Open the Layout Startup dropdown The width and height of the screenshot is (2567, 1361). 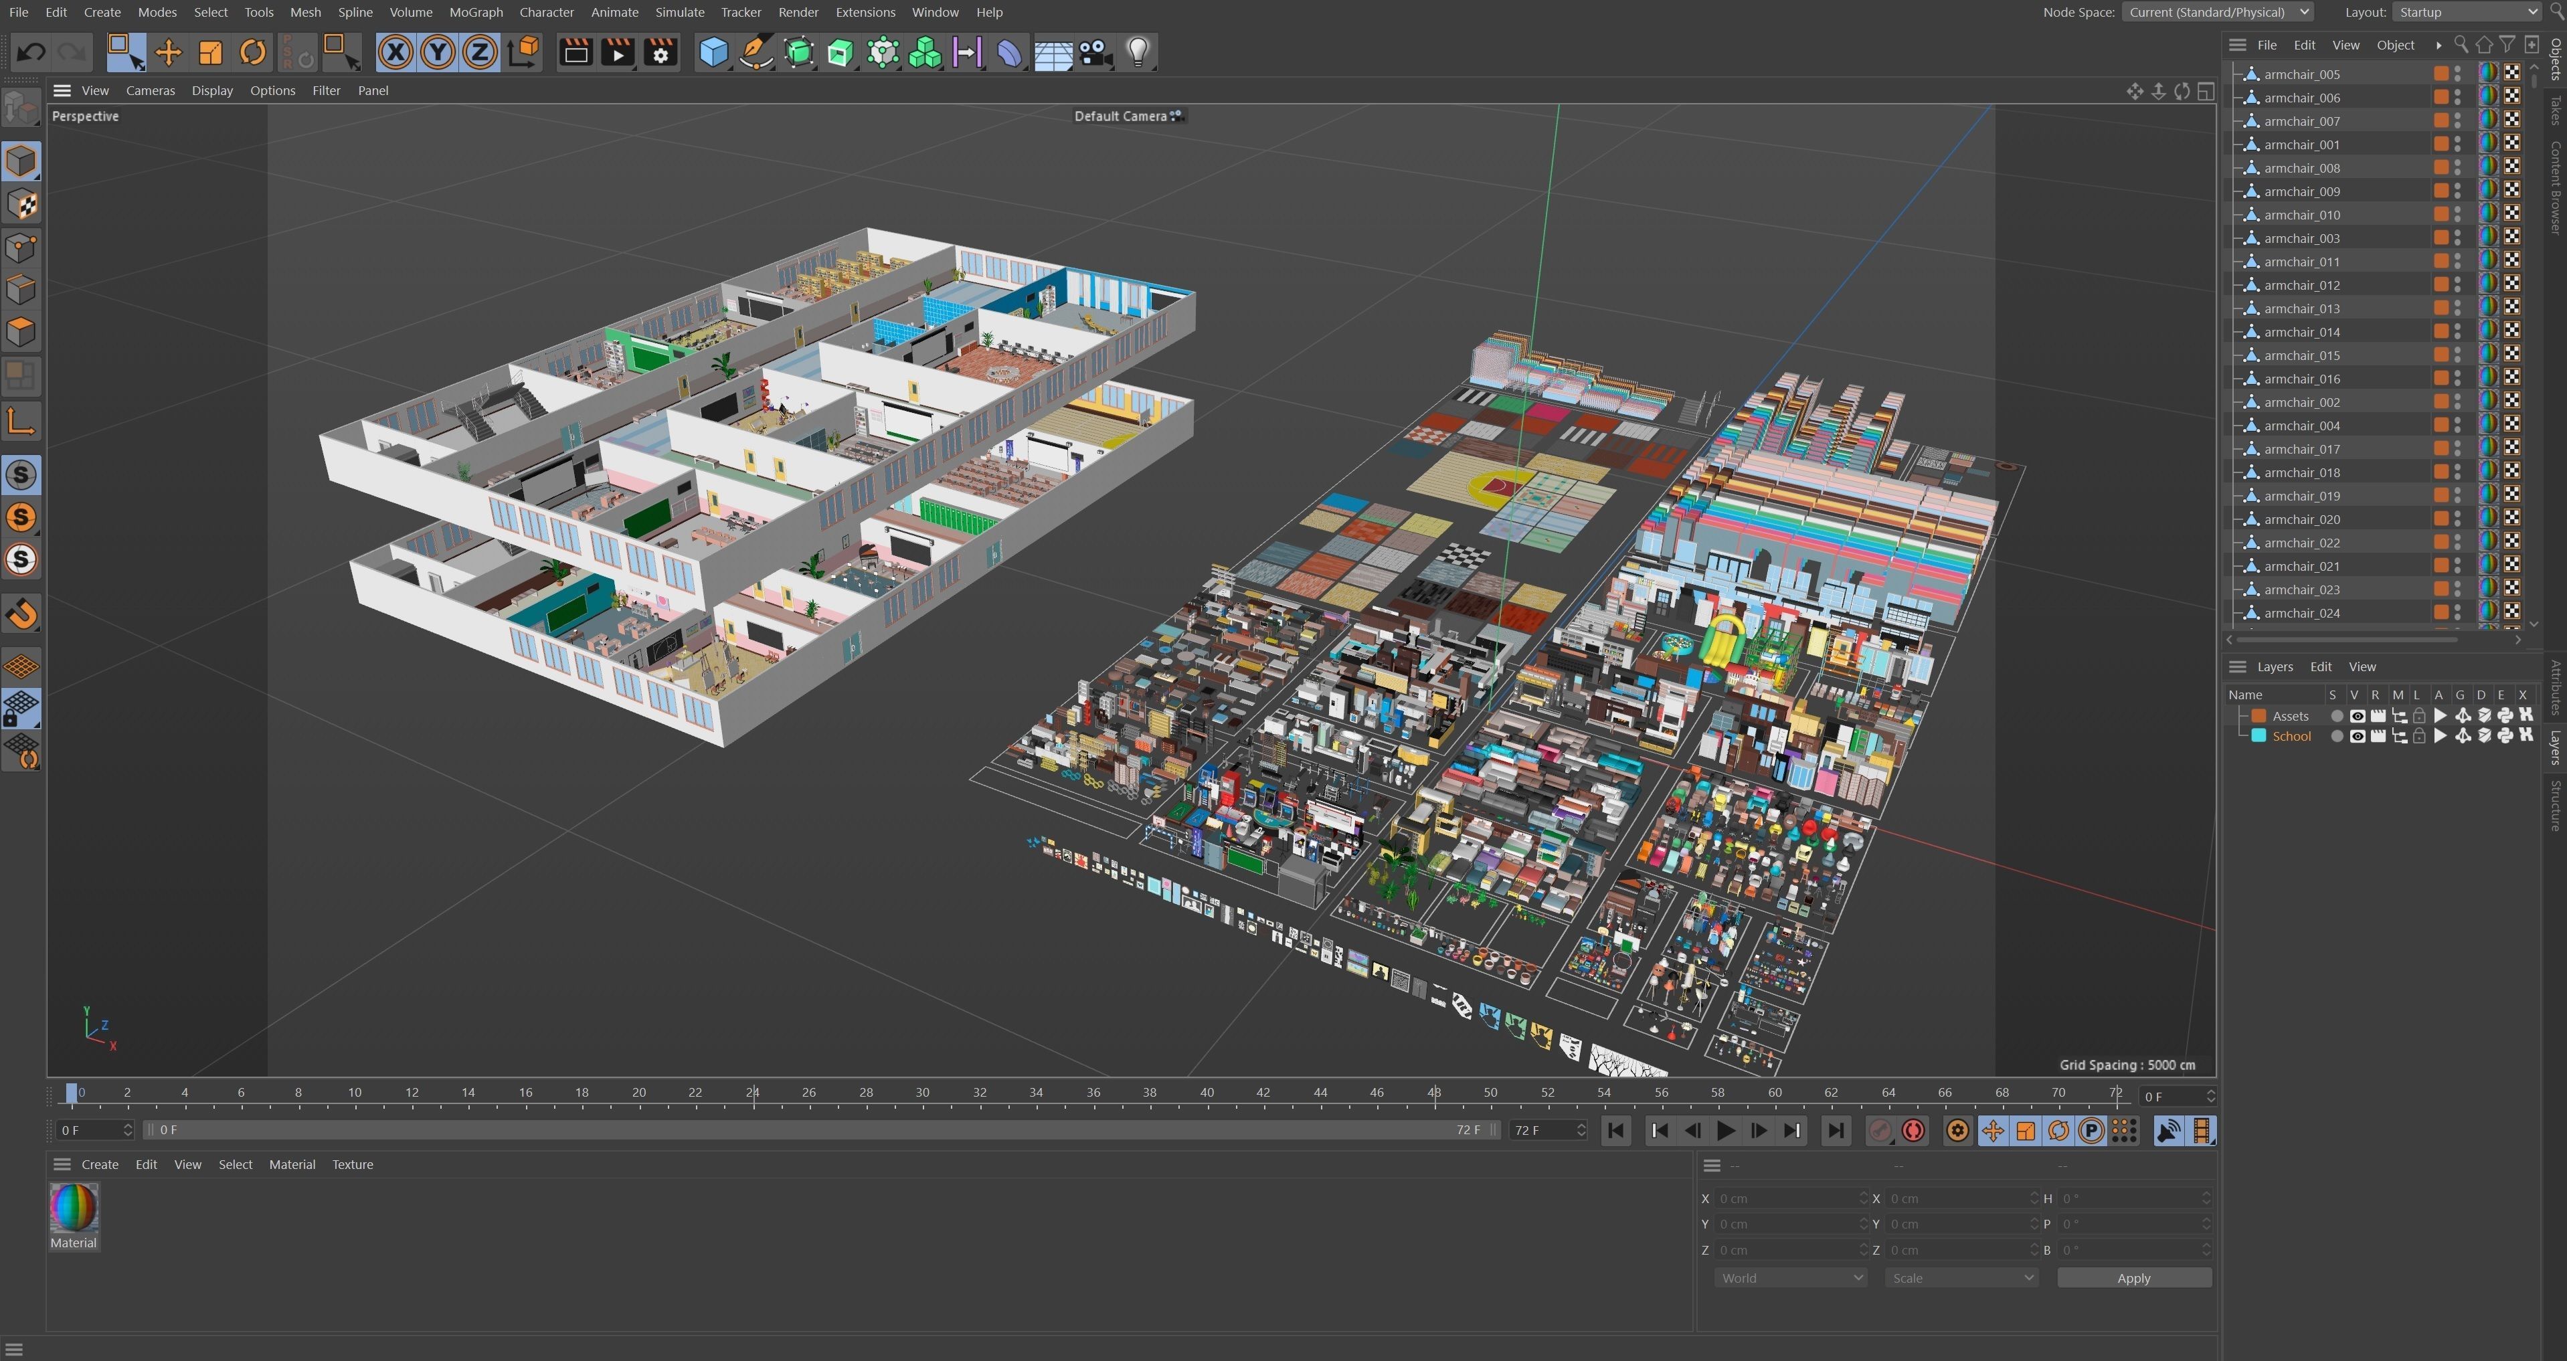click(x=2467, y=12)
